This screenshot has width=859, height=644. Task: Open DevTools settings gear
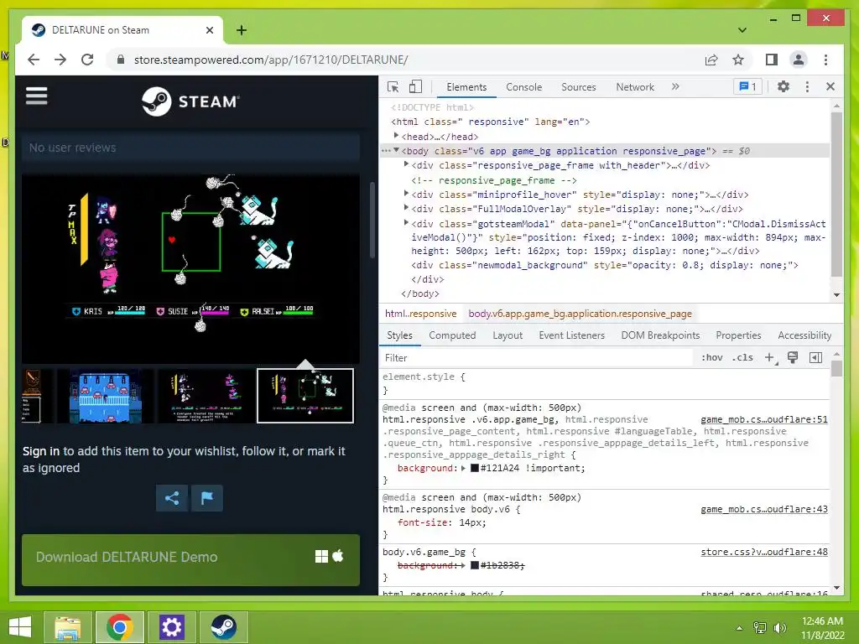[x=784, y=86]
